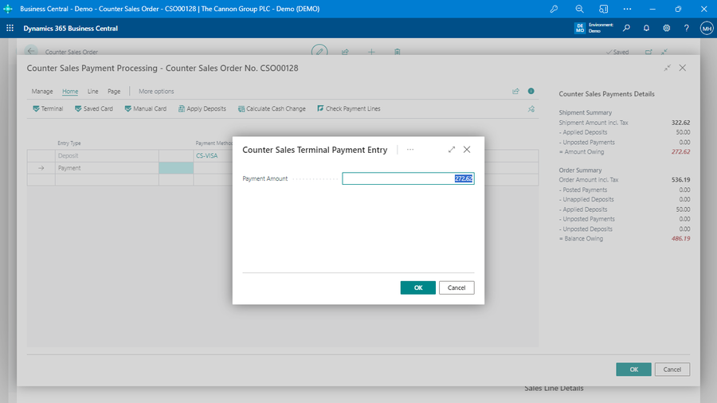The image size is (717, 403).
Task: Open the help question mark icon
Action: click(x=686, y=28)
